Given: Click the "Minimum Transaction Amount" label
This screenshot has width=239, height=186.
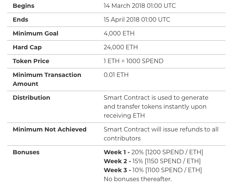Looking at the screenshot, I should [x=47, y=80].
